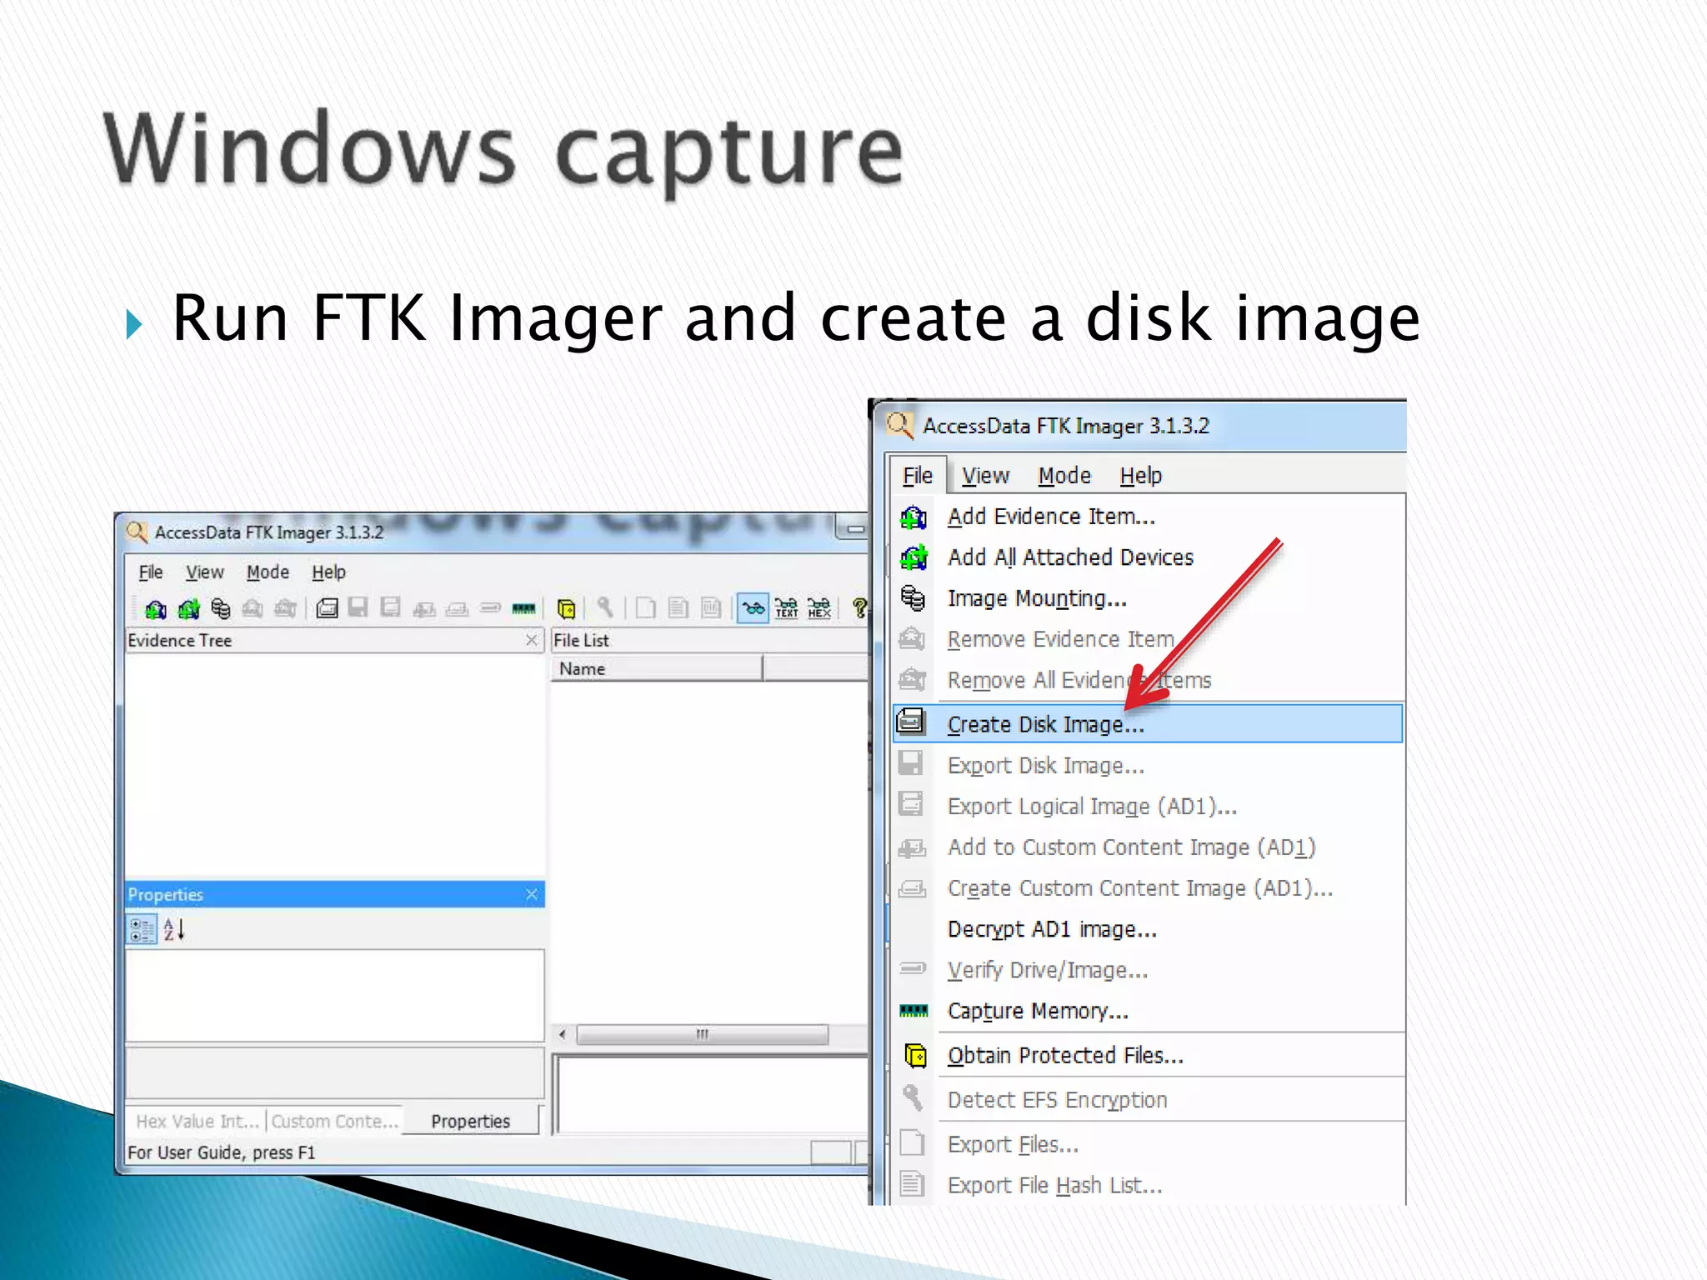Screen dimensions: 1707x1280
Task: Click View menu in right FTK Imager window
Action: click(x=985, y=476)
